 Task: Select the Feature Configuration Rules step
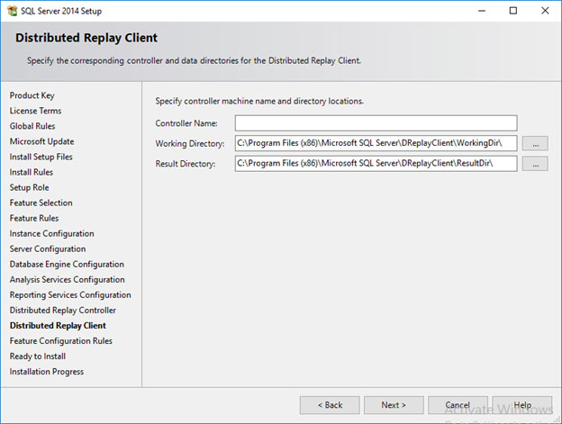61,341
